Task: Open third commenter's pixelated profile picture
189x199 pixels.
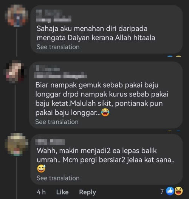Action: coord(17,145)
